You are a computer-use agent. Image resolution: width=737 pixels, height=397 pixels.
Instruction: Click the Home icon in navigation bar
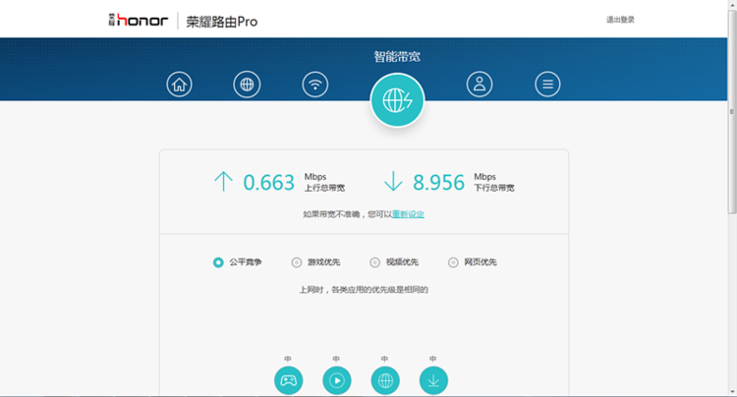pyautogui.click(x=179, y=85)
